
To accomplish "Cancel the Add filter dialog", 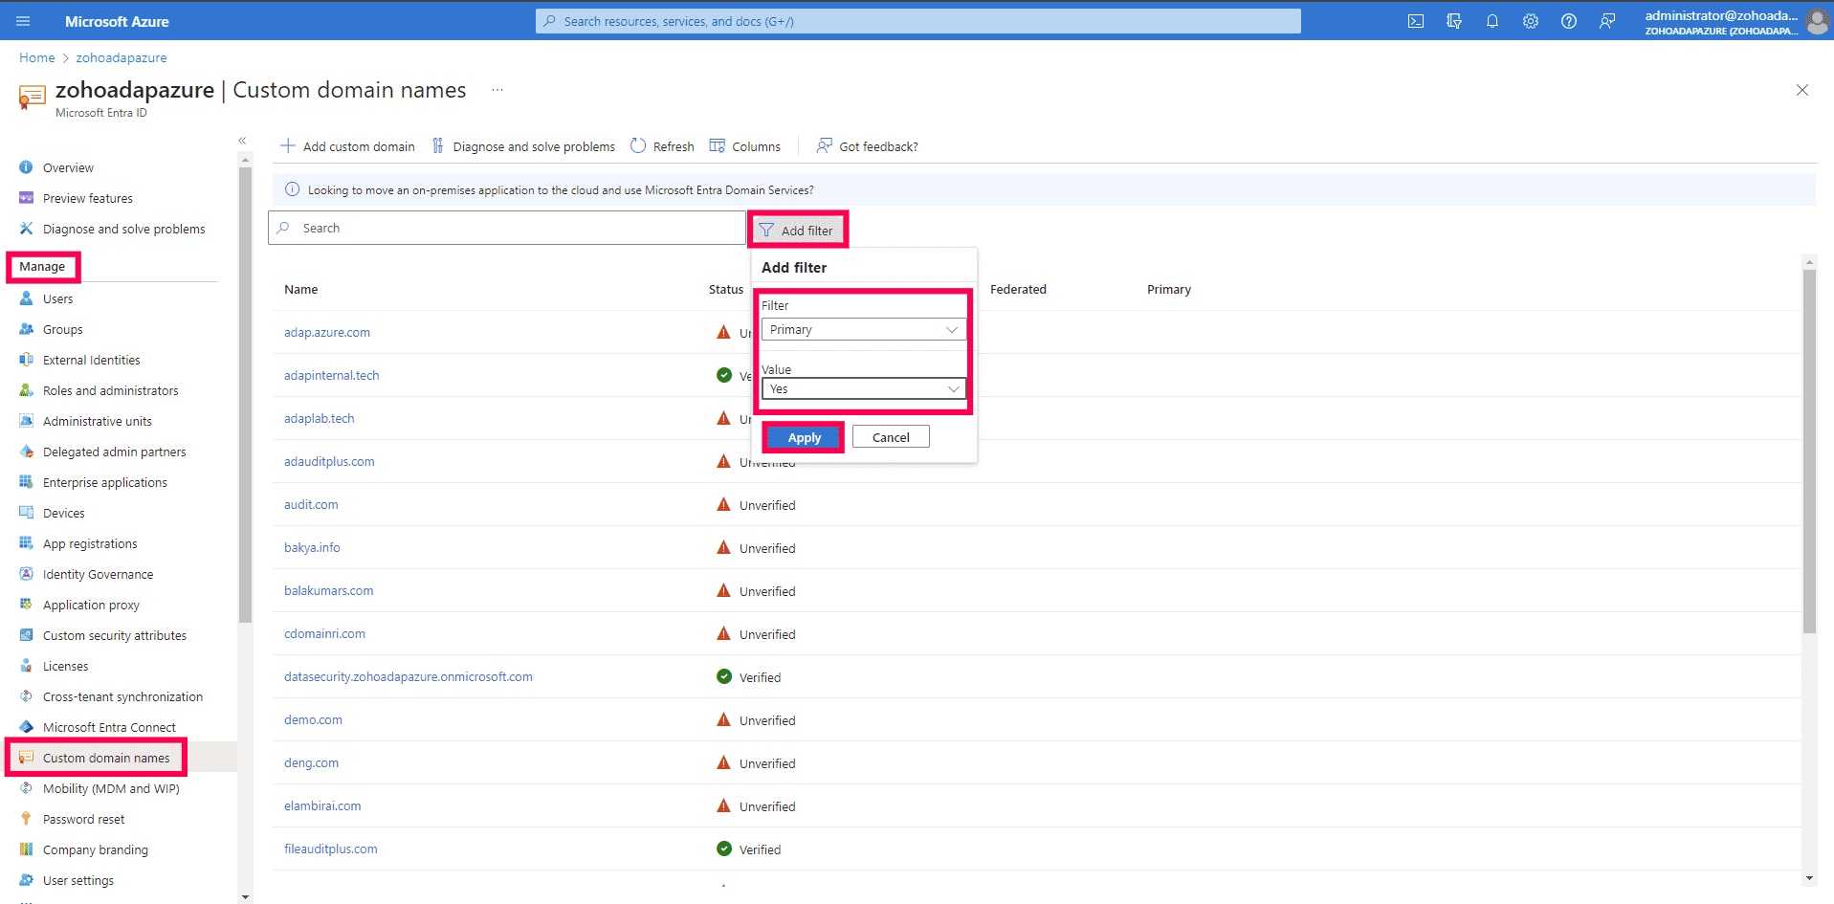I will pyautogui.click(x=891, y=437).
